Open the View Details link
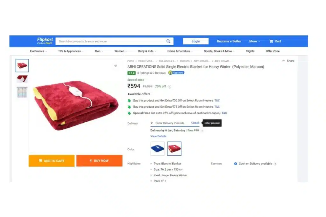 158,136
